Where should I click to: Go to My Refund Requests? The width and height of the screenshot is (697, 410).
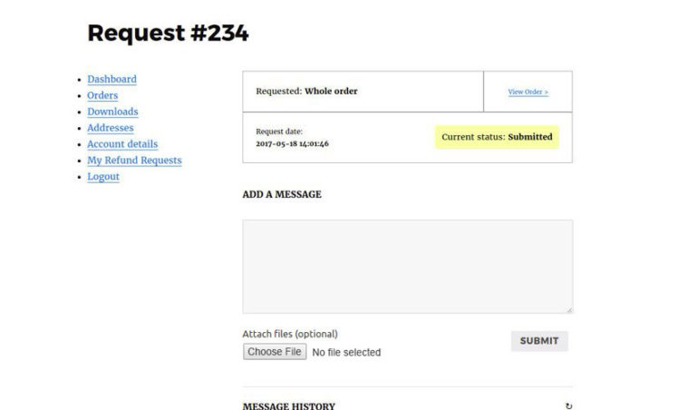pyautogui.click(x=134, y=161)
